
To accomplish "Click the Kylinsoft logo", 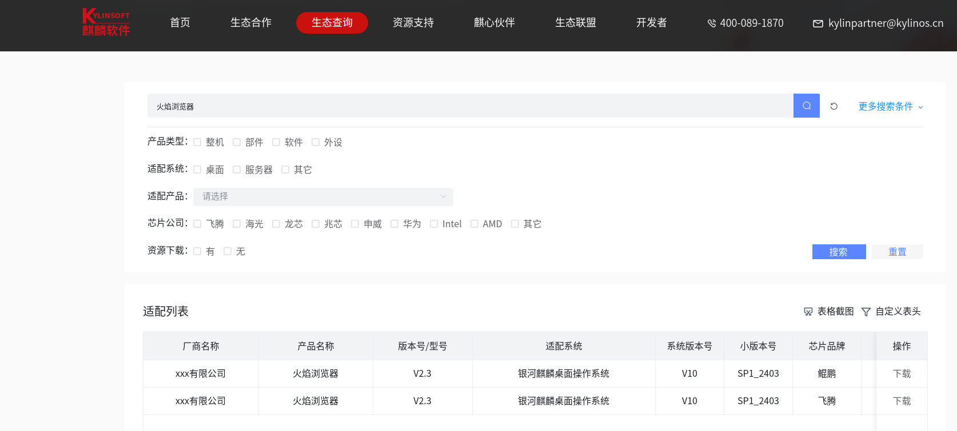I will coord(106,22).
